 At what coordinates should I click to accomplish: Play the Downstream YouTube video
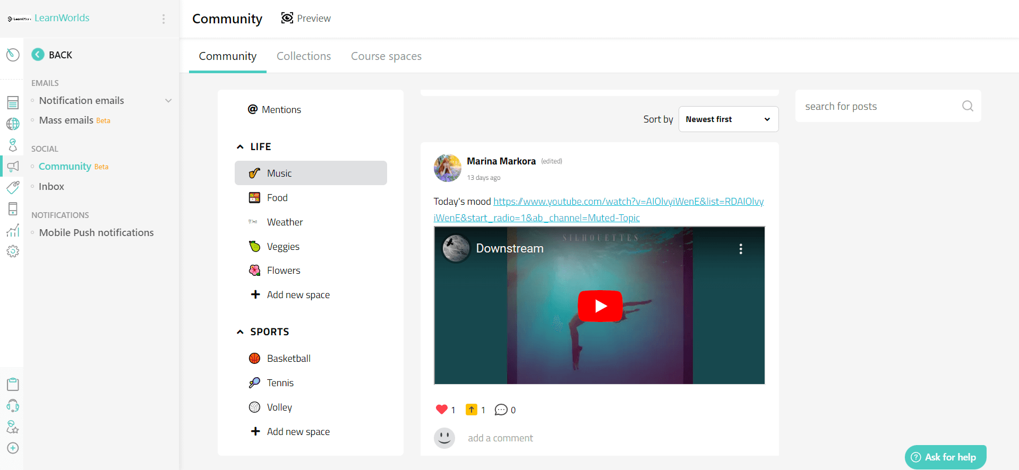600,306
